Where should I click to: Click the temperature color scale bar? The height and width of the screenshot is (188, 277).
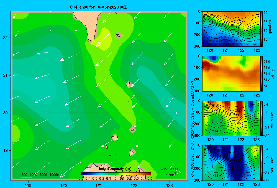[261, 29]
